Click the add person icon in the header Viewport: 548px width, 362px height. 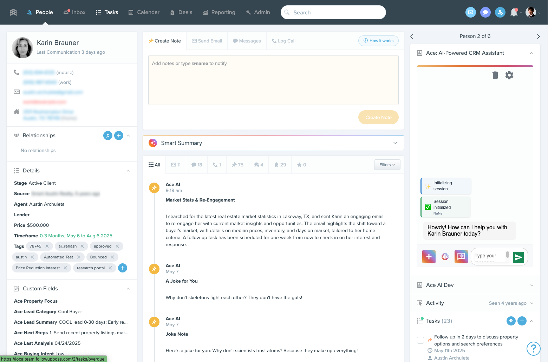(x=500, y=12)
